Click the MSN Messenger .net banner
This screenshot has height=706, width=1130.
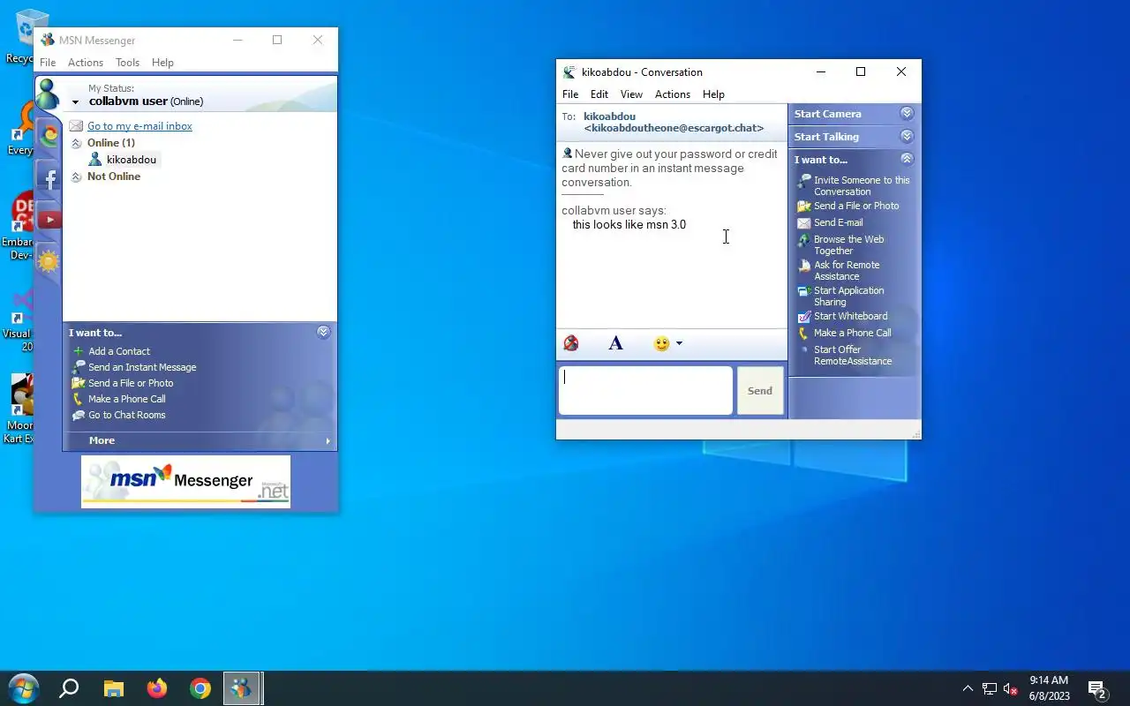[185, 481]
